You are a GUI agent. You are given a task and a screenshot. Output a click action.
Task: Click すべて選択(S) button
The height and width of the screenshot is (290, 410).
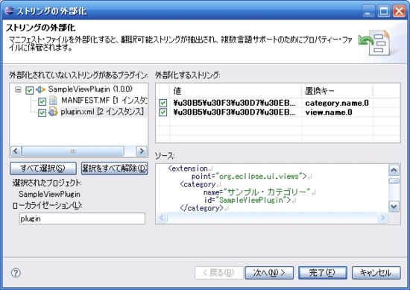43,168
